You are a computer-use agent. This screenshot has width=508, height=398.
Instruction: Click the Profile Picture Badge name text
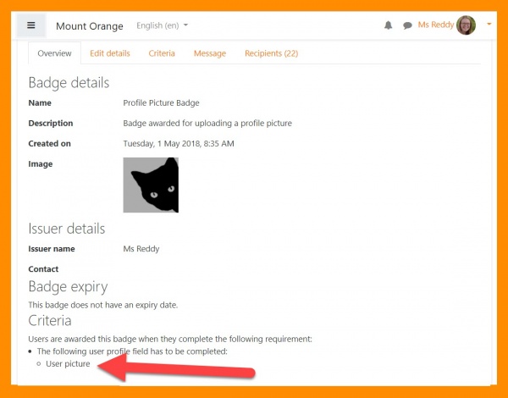tap(161, 102)
